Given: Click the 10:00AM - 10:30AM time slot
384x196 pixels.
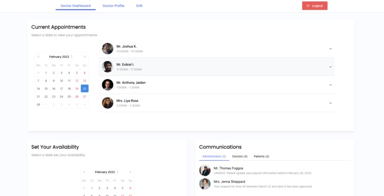Looking at the screenshot, I should click(130, 52).
